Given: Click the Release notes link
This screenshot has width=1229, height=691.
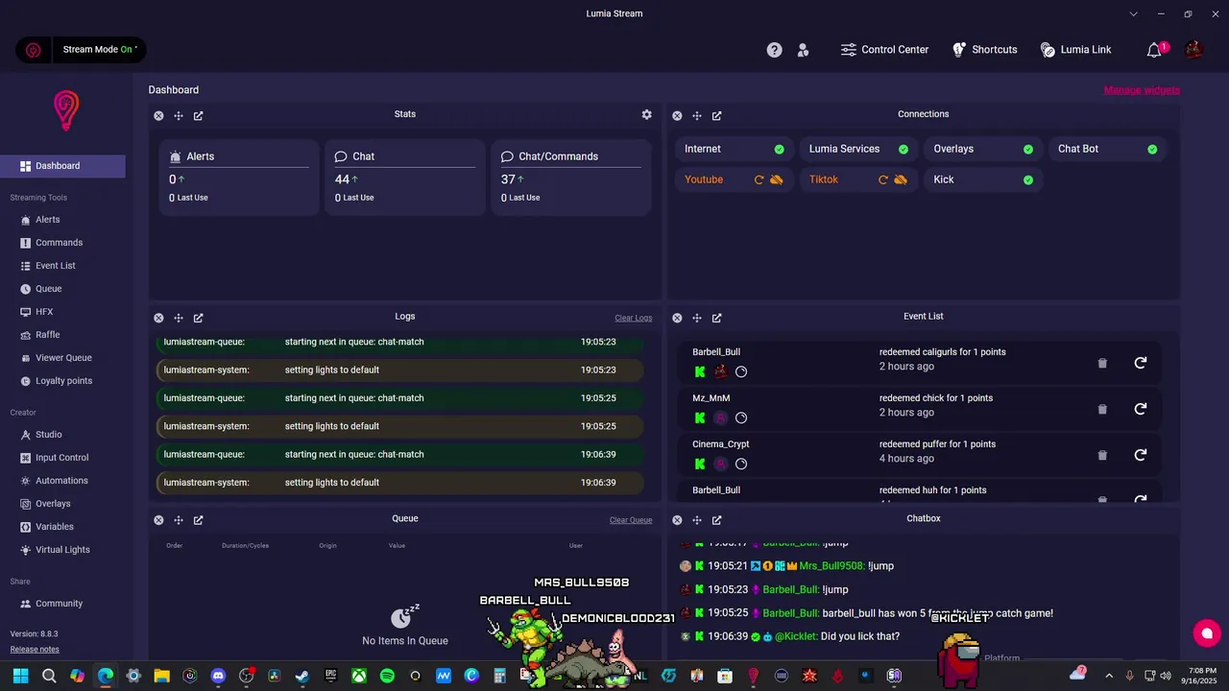Looking at the screenshot, I should coord(35,650).
